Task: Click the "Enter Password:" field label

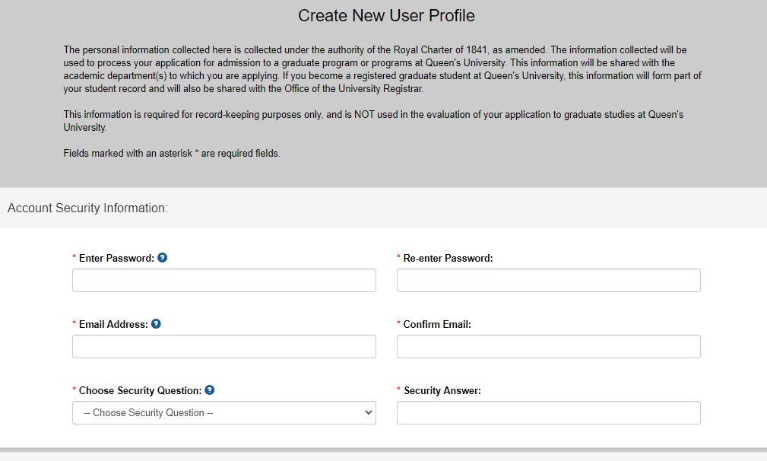Action: click(x=116, y=259)
